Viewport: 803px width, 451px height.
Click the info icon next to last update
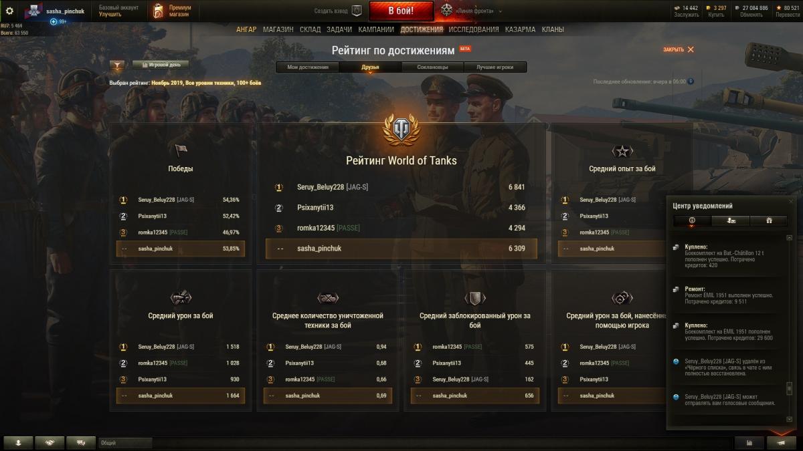[x=691, y=82]
